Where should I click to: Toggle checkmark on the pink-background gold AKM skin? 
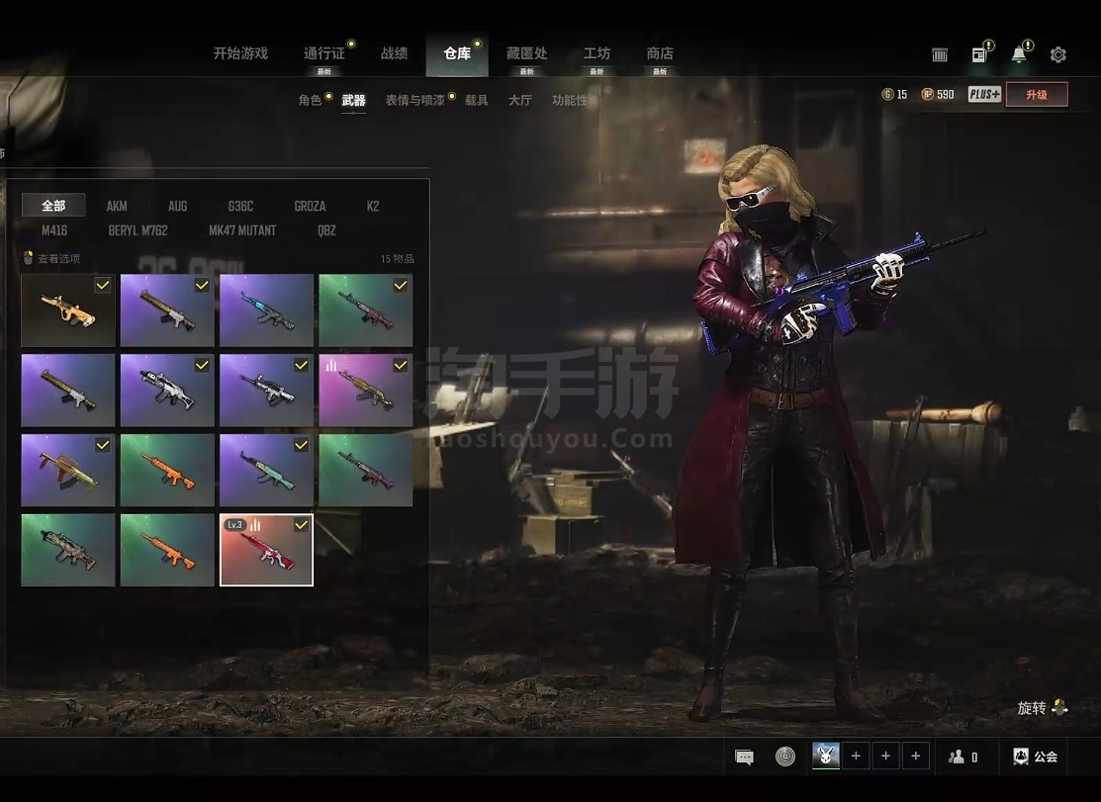(400, 365)
